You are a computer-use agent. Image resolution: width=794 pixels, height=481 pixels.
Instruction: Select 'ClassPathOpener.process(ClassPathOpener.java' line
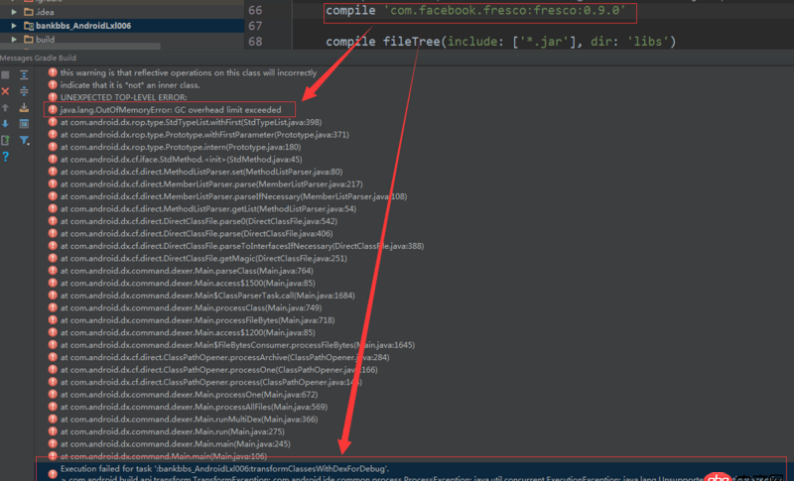click(211, 383)
